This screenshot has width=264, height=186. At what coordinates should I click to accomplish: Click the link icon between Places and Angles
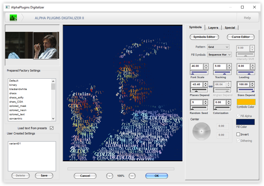tap(211, 86)
